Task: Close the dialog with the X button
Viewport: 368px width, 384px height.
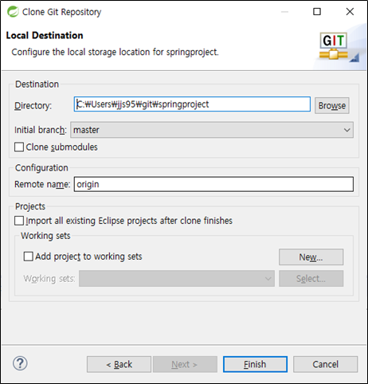Action: tap(350, 12)
